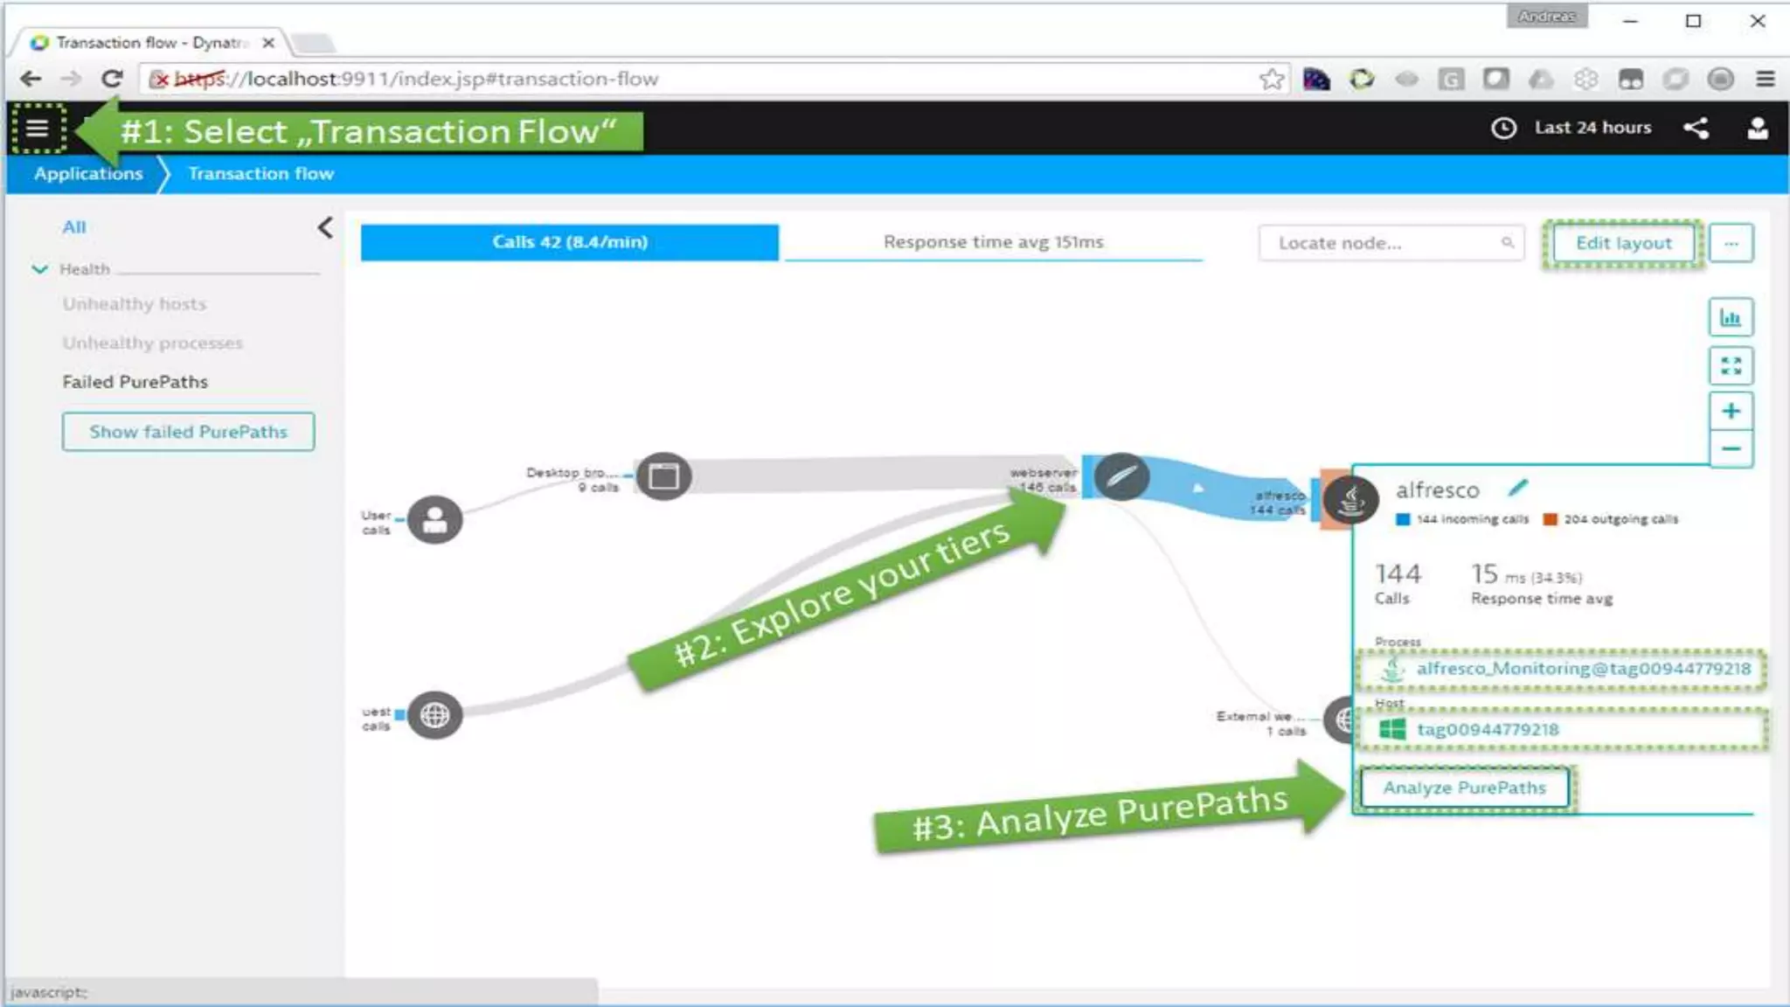The width and height of the screenshot is (1790, 1007).
Task: Click the User calls person node
Action: tap(434, 520)
